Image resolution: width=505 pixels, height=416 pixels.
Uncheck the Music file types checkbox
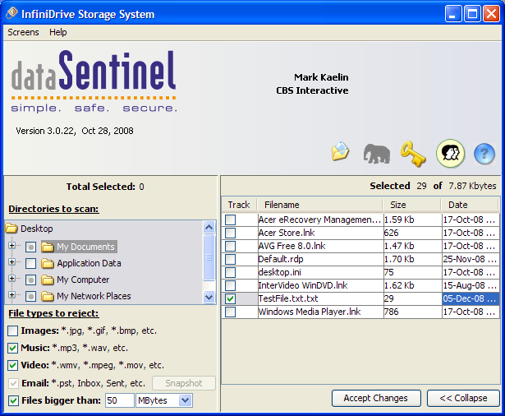coord(12,348)
